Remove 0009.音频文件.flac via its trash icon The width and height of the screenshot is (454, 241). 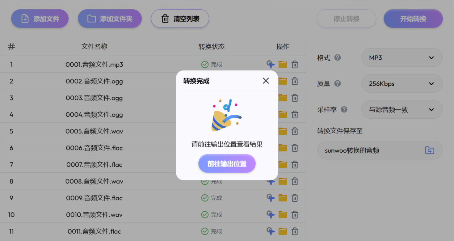point(295,198)
